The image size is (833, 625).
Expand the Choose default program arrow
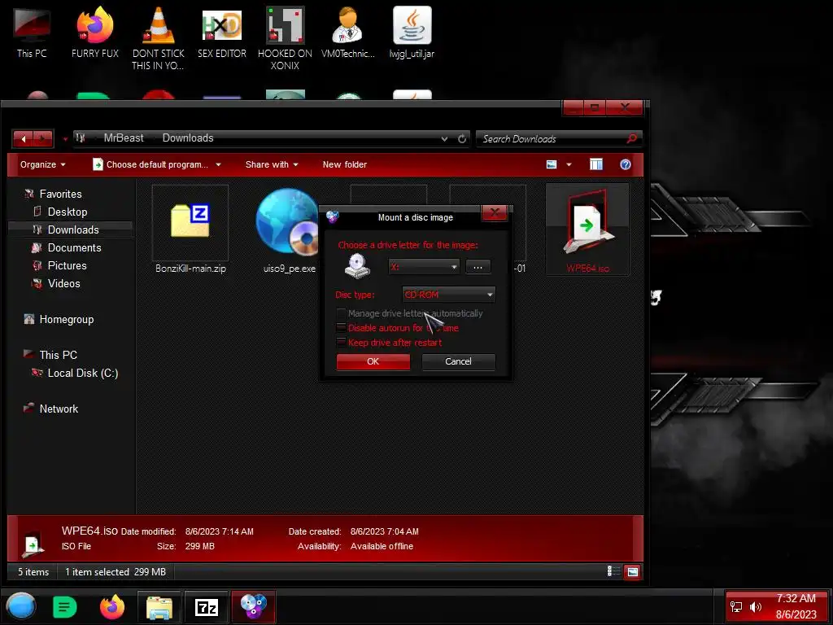click(x=218, y=164)
